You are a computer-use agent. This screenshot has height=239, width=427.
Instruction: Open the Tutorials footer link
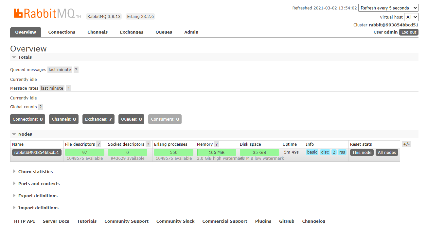click(x=87, y=221)
